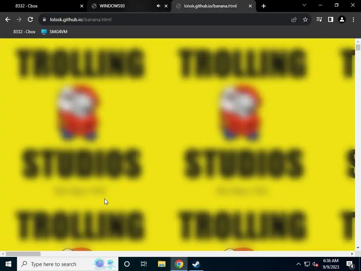Open File Explorer from the taskbar
The height and width of the screenshot is (271, 361).
click(161, 264)
